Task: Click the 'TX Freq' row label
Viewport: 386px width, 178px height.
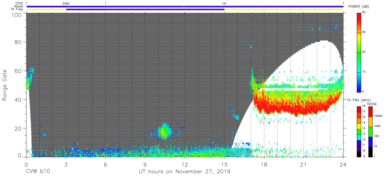Action: pyautogui.click(x=17, y=9)
